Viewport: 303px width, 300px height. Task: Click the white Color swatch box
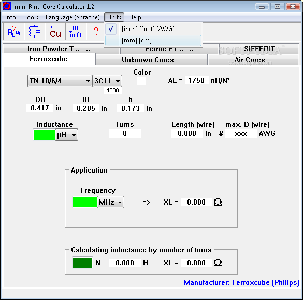pyautogui.click(x=141, y=81)
